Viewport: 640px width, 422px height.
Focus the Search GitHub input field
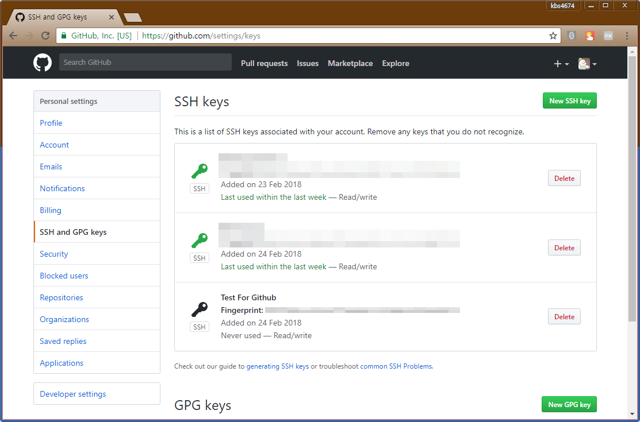tap(145, 62)
